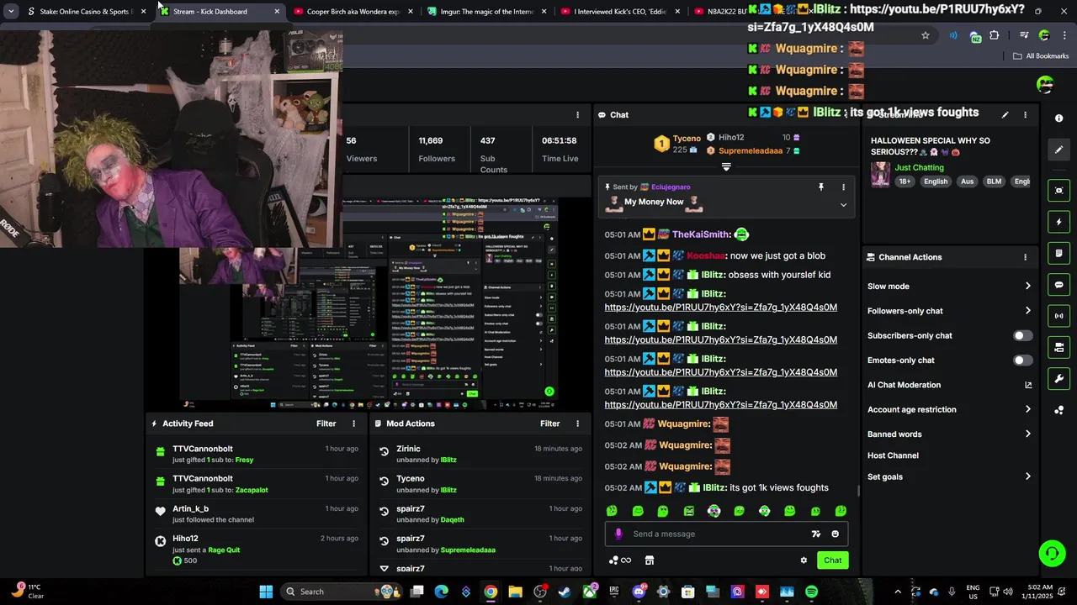
Task: Switch to Stake Online Casino tab
Action: 84,12
